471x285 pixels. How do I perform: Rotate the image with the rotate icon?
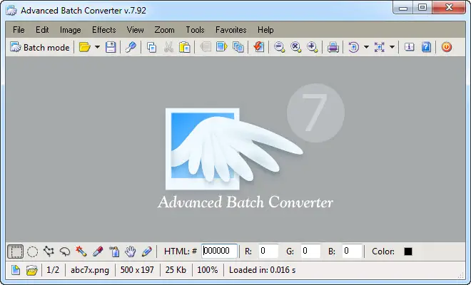[x=353, y=47]
